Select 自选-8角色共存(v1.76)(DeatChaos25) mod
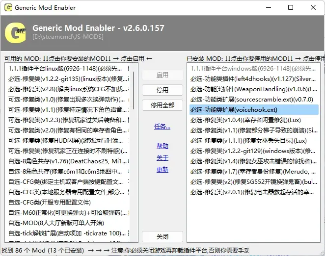This screenshot has height=256, width=325. tap(67, 161)
